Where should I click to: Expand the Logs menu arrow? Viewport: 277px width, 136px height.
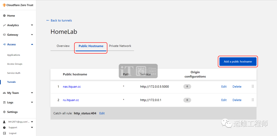click(32, 102)
